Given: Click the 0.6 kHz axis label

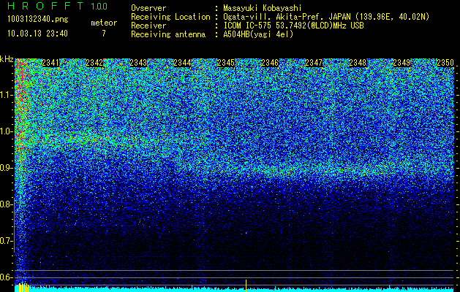Looking at the screenshot, I should click(7, 277).
